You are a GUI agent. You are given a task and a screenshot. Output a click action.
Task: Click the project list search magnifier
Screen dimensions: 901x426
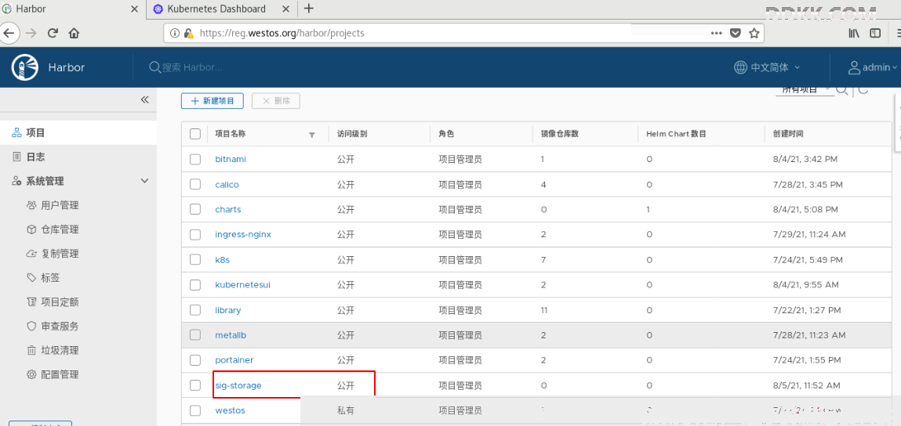tap(842, 89)
